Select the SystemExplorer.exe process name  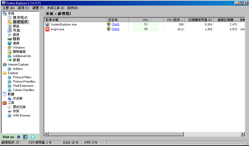[x=64, y=24]
